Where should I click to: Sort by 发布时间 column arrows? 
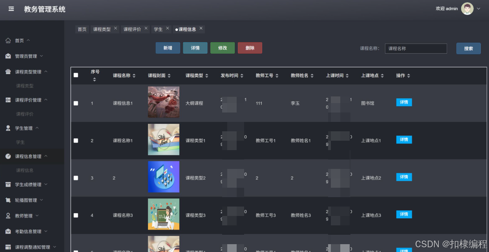(x=242, y=76)
